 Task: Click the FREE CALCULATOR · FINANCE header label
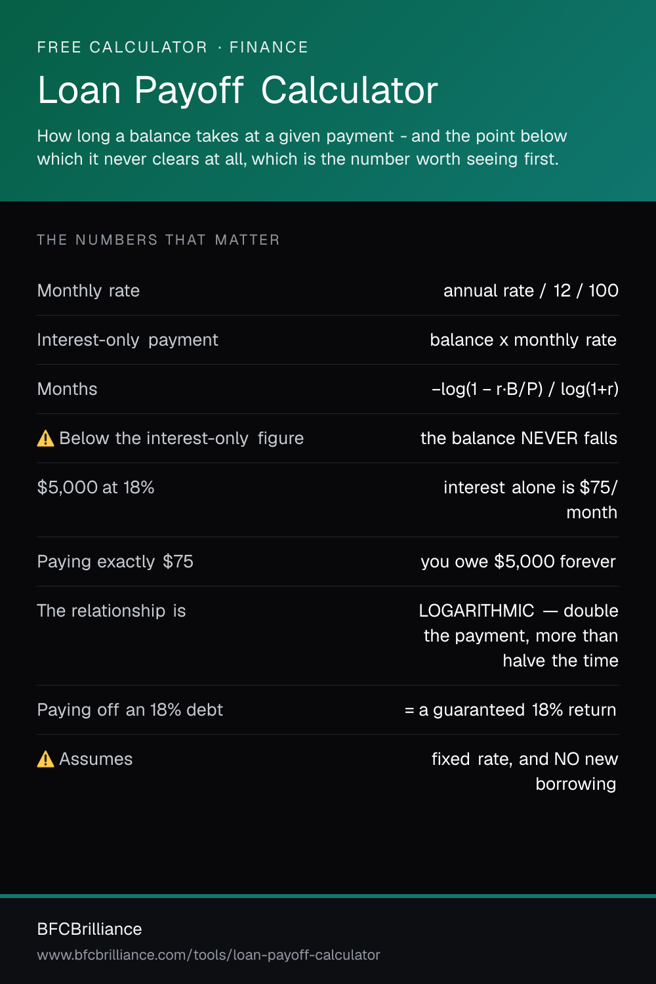coord(173,47)
